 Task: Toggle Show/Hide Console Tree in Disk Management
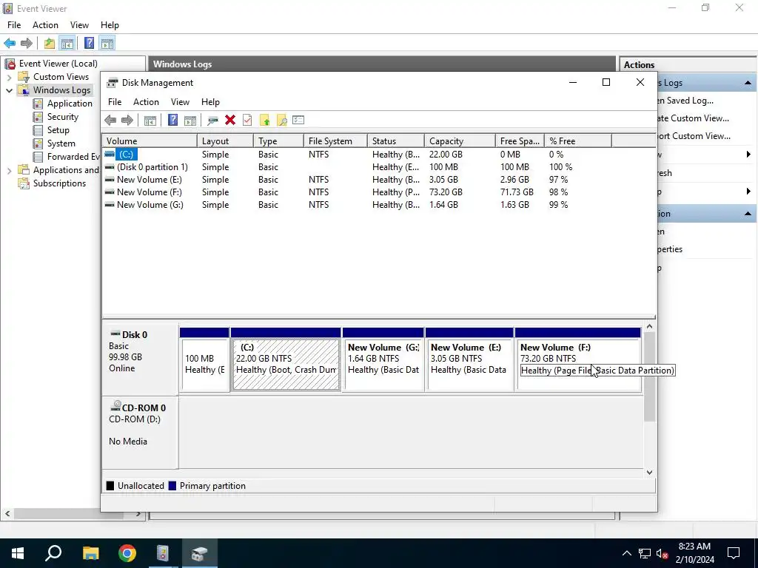tap(150, 121)
